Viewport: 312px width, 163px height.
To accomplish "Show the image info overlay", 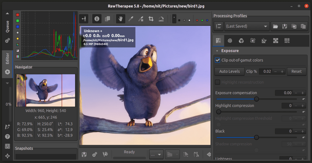I will pos(96,19).
